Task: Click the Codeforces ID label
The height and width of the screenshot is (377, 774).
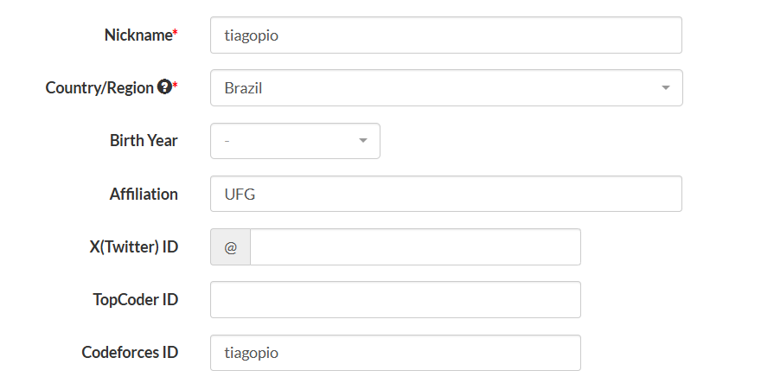Action: tap(130, 353)
